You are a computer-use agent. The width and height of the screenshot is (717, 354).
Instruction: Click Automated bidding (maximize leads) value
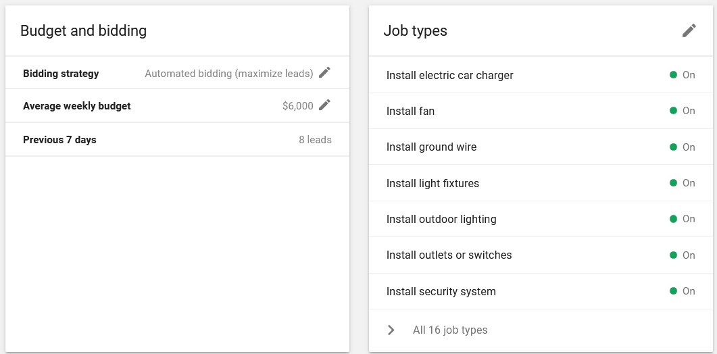pos(229,74)
